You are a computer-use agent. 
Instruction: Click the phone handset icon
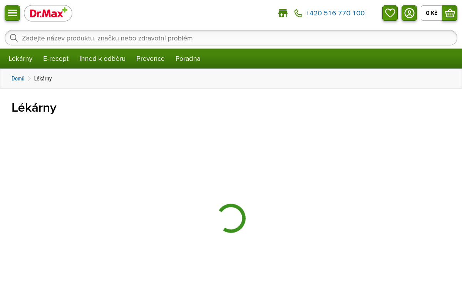pos(298,13)
